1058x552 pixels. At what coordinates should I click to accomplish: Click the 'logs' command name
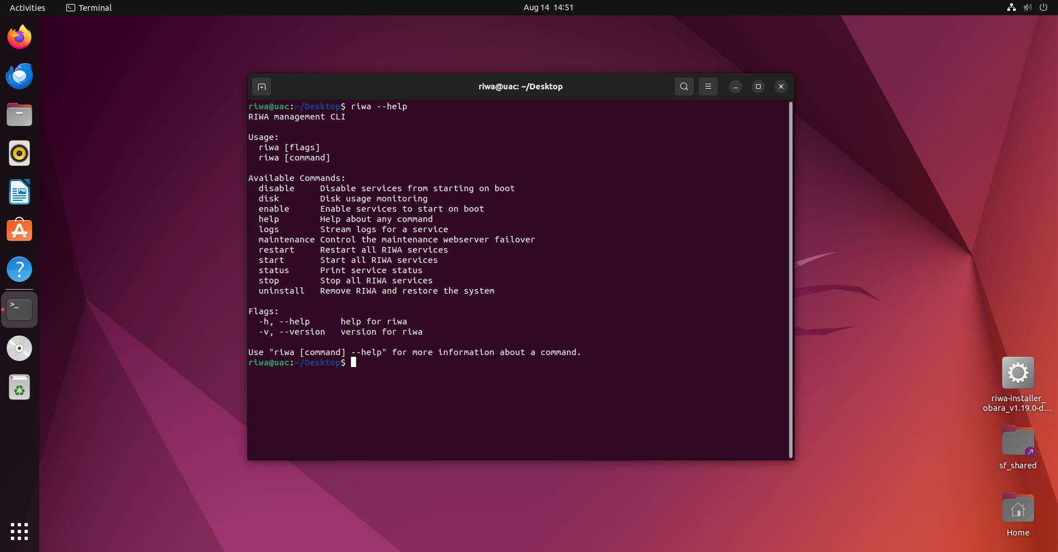(x=269, y=229)
